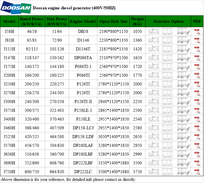Open the PDF icon for J525H
This screenshot has width=204, height=183.
[197, 137]
